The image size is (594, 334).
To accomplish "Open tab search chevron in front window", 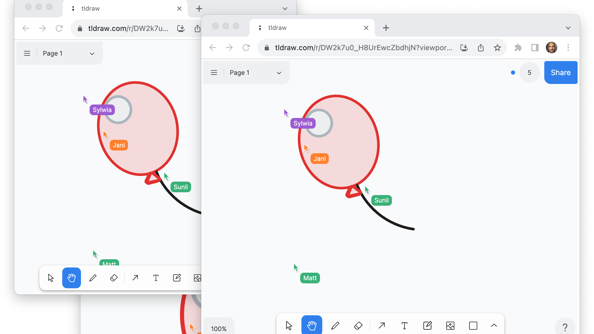I will 568,28.
